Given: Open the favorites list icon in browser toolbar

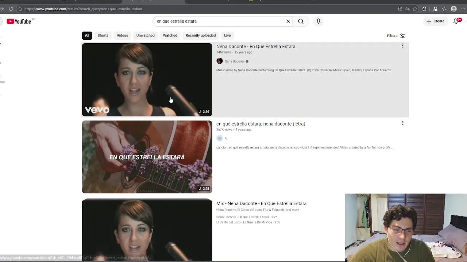Looking at the screenshot, I should (444, 9).
